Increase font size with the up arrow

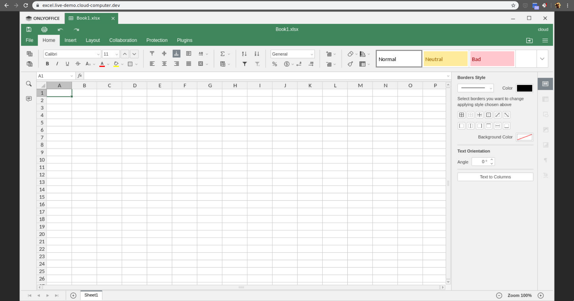(125, 54)
